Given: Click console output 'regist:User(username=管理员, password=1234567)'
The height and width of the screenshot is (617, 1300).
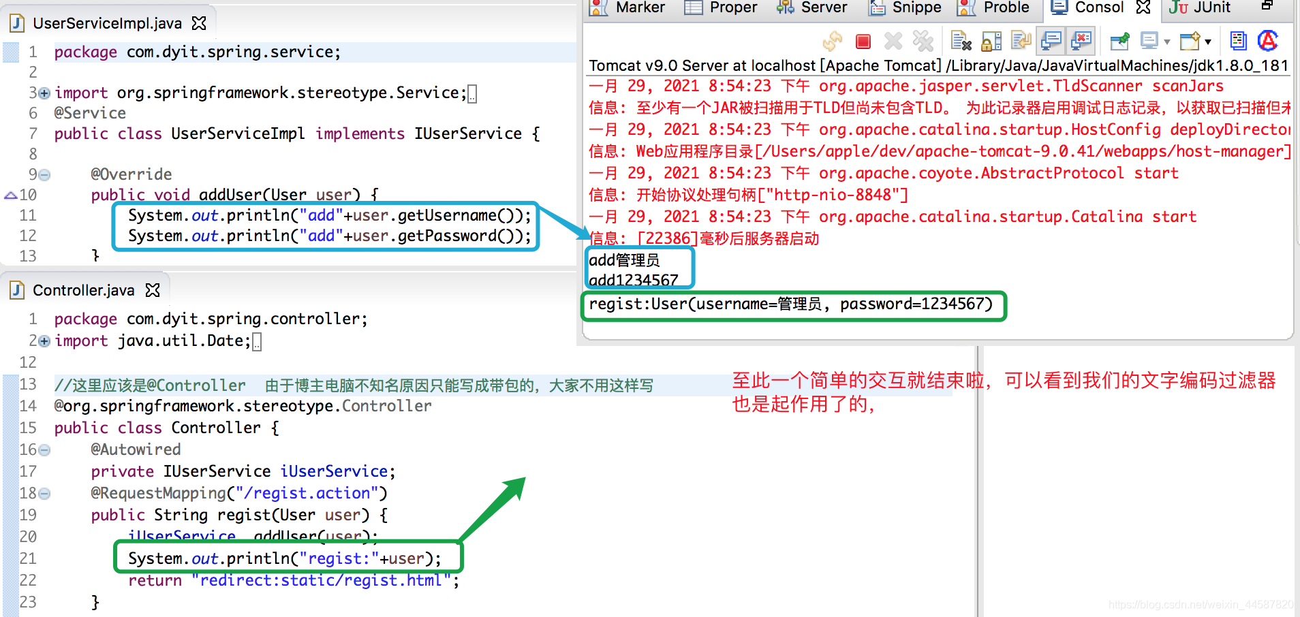Looking at the screenshot, I should pos(791,304).
